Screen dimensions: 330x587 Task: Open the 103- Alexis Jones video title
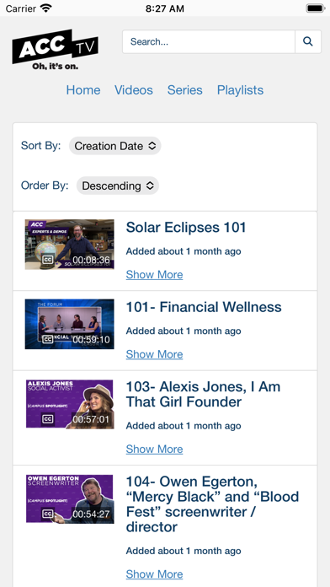pos(203,394)
